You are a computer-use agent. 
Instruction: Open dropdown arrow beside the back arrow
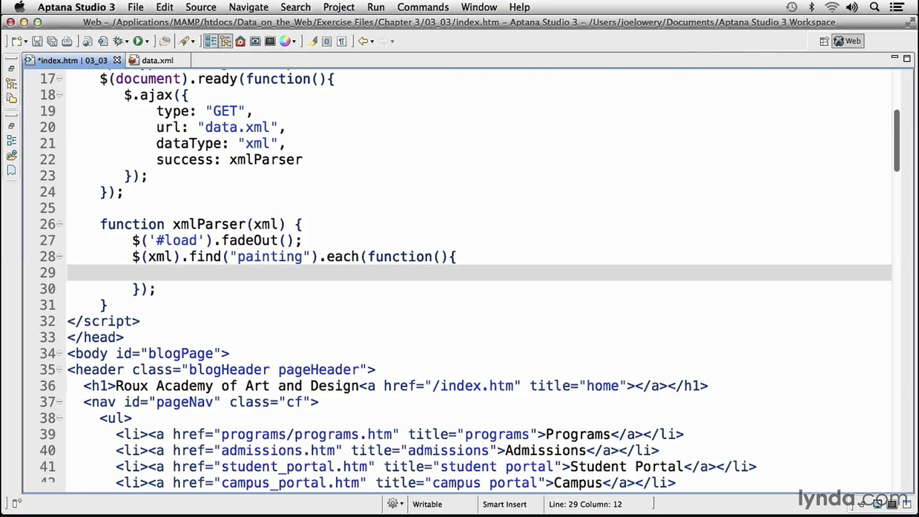click(372, 42)
